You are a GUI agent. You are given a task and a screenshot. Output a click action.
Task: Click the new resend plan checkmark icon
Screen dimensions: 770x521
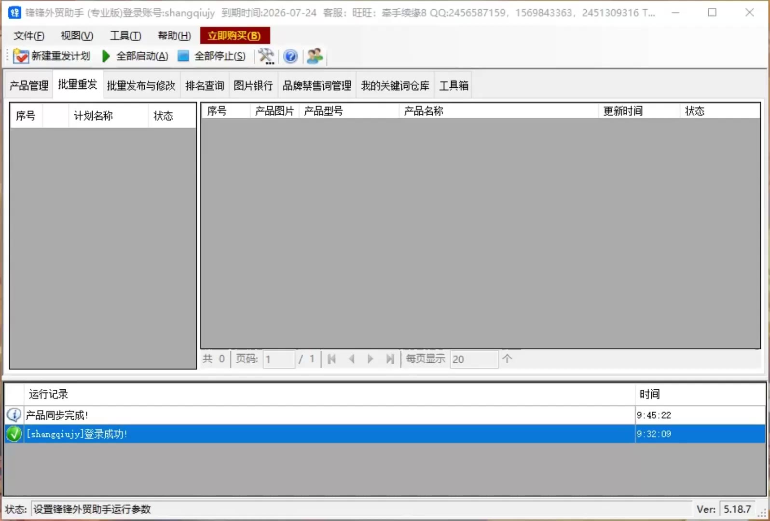pyautogui.click(x=21, y=56)
